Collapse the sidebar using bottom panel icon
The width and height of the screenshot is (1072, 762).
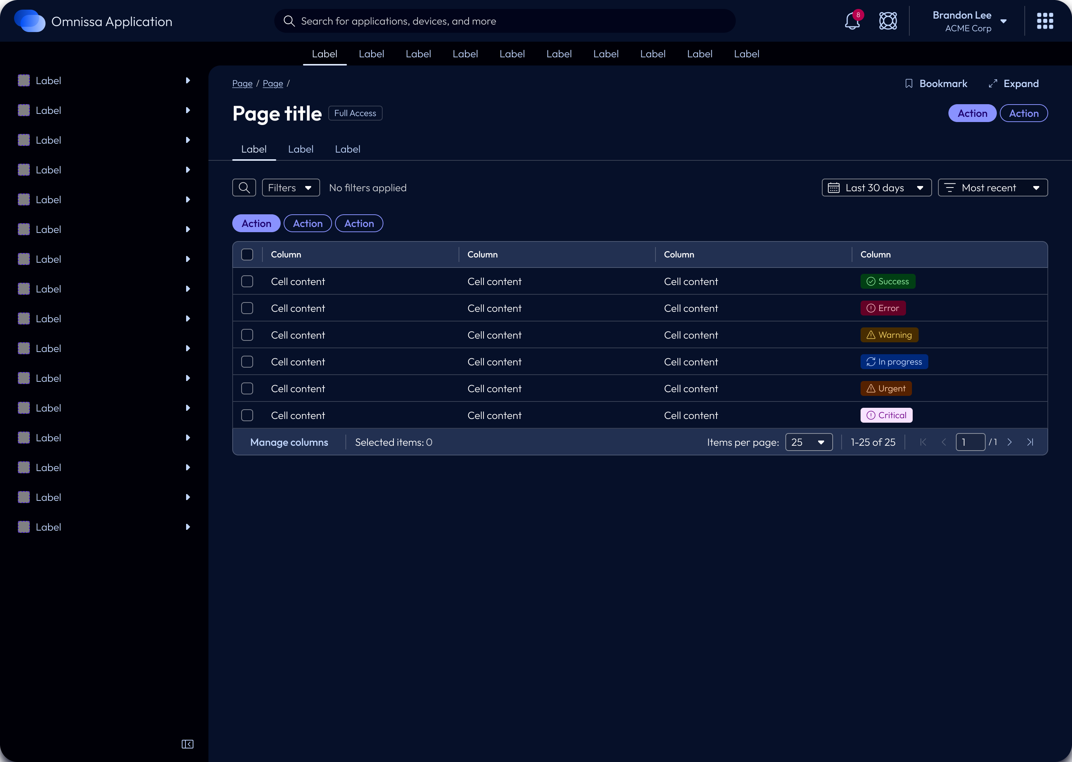pos(187,744)
